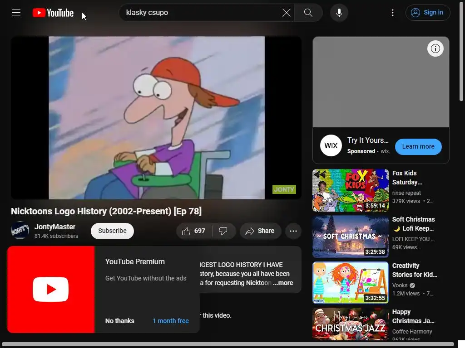The width and height of the screenshot is (465, 348).
Task: Click the bottom horizontal scrollbar
Action: pos(228,345)
